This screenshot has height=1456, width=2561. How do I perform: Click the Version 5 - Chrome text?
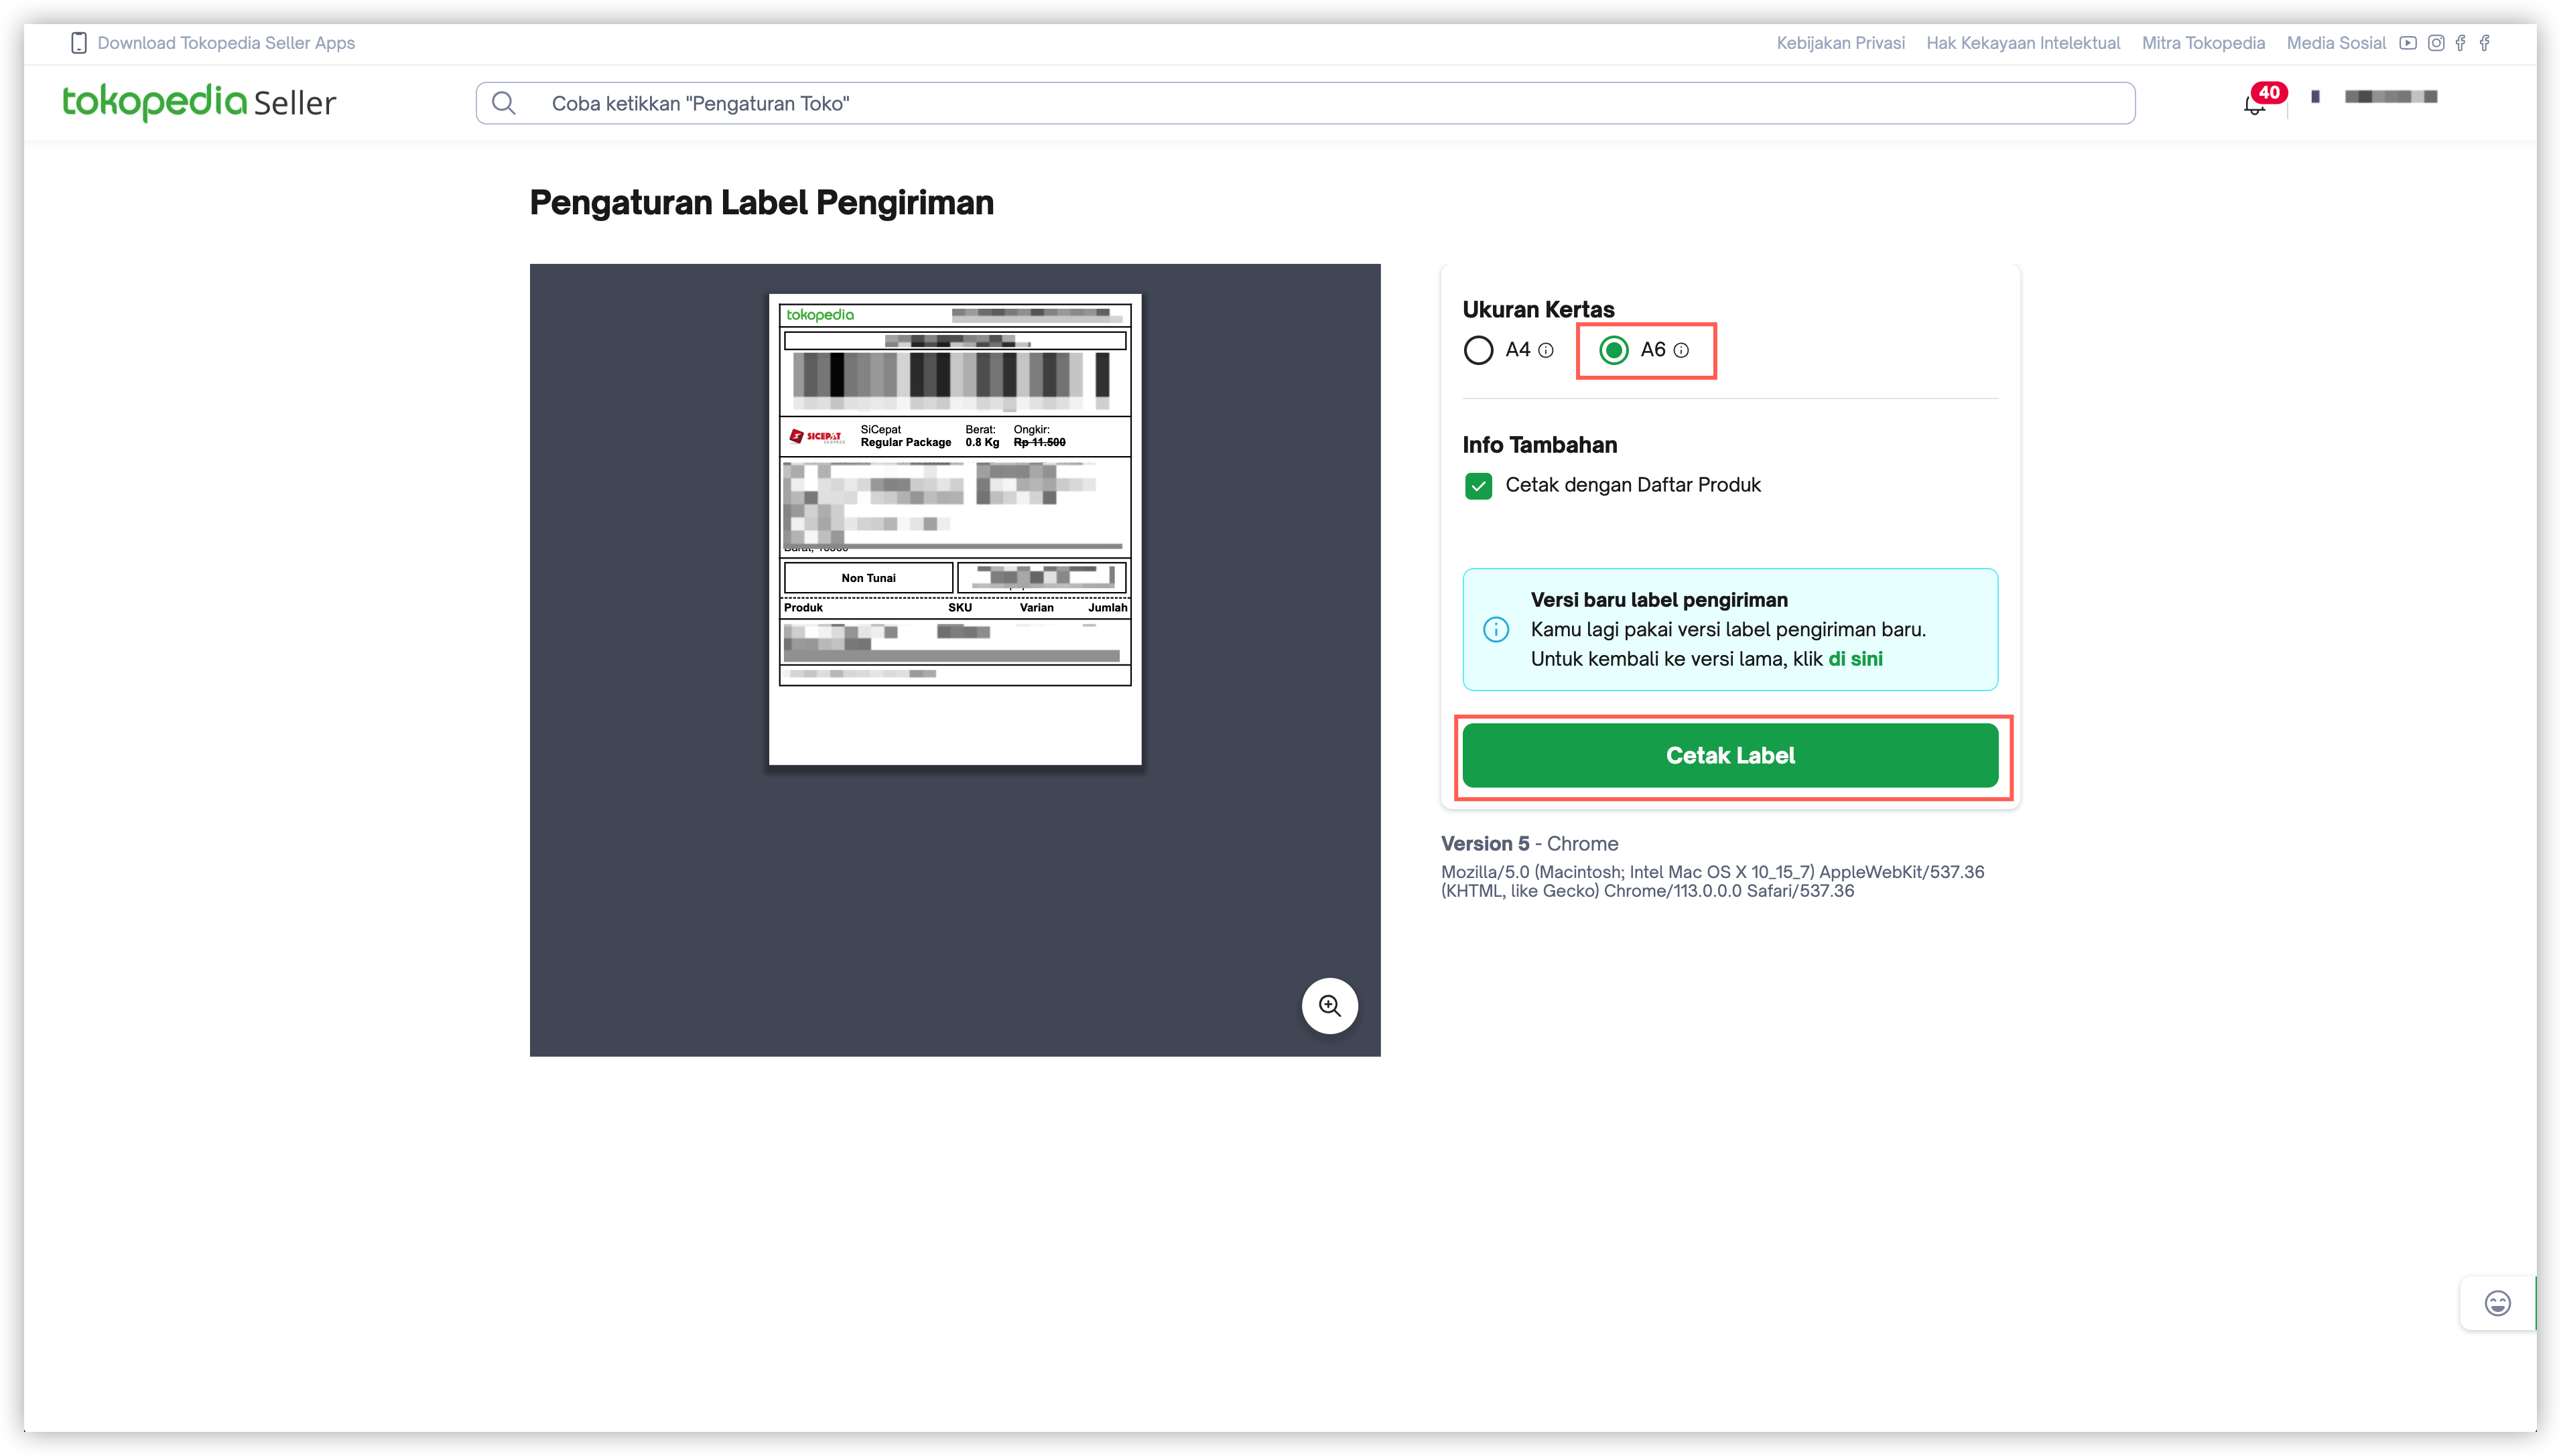click(1528, 843)
